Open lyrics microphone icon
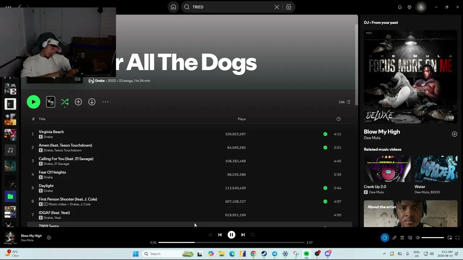463x260 pixels. coord(395,238)
